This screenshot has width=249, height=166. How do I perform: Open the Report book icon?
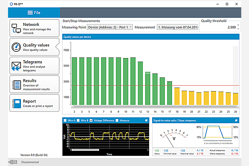click(16, 103)
